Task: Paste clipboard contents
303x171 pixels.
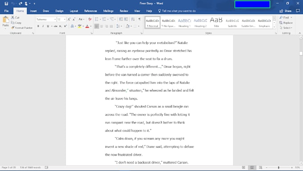Action: coord(5,22)
